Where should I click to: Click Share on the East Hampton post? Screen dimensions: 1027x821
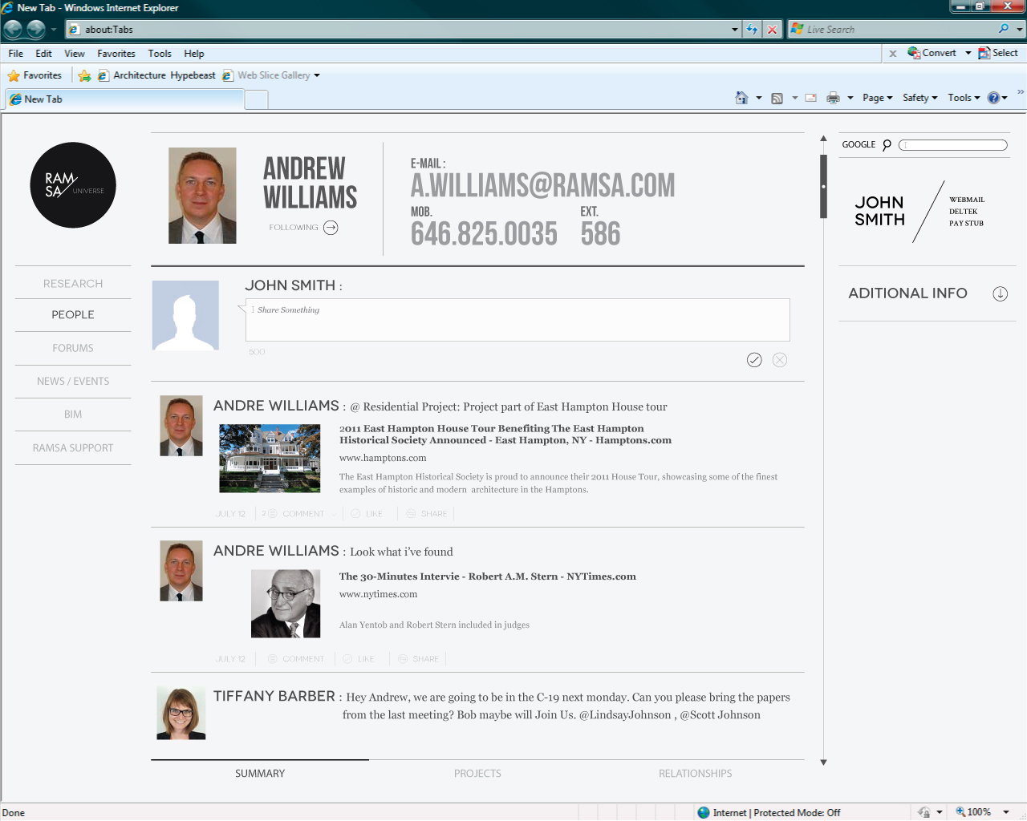tap(426, 514)
